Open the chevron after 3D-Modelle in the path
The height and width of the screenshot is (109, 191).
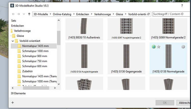point(50,14)
